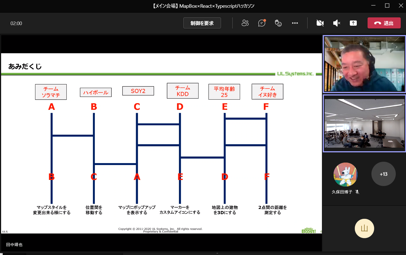406x255 pixels.
Task: Maximize the Teams meeting window
Action: pyautogui.click(x=387, y=6)
